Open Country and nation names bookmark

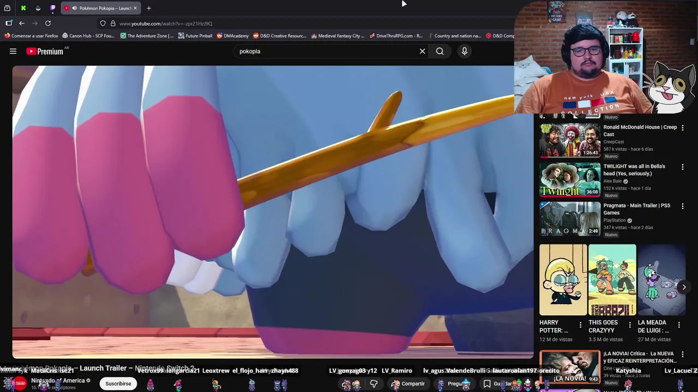tap(454, 36)
